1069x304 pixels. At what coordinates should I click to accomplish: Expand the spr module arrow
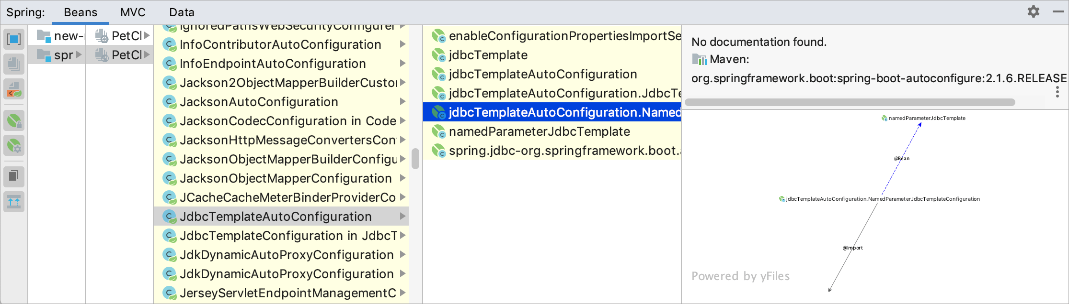(x=79, y=55)
